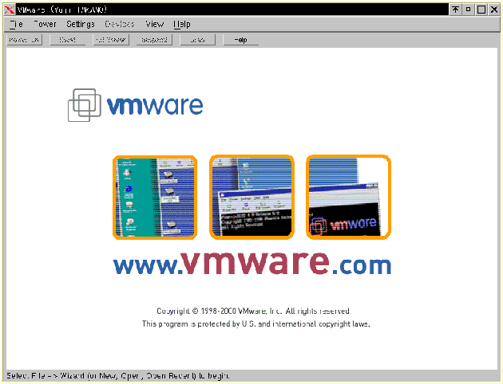The width and height of the screenshot is (503, 384).
Task: Open the View menu
Action: tap(154, 25)
